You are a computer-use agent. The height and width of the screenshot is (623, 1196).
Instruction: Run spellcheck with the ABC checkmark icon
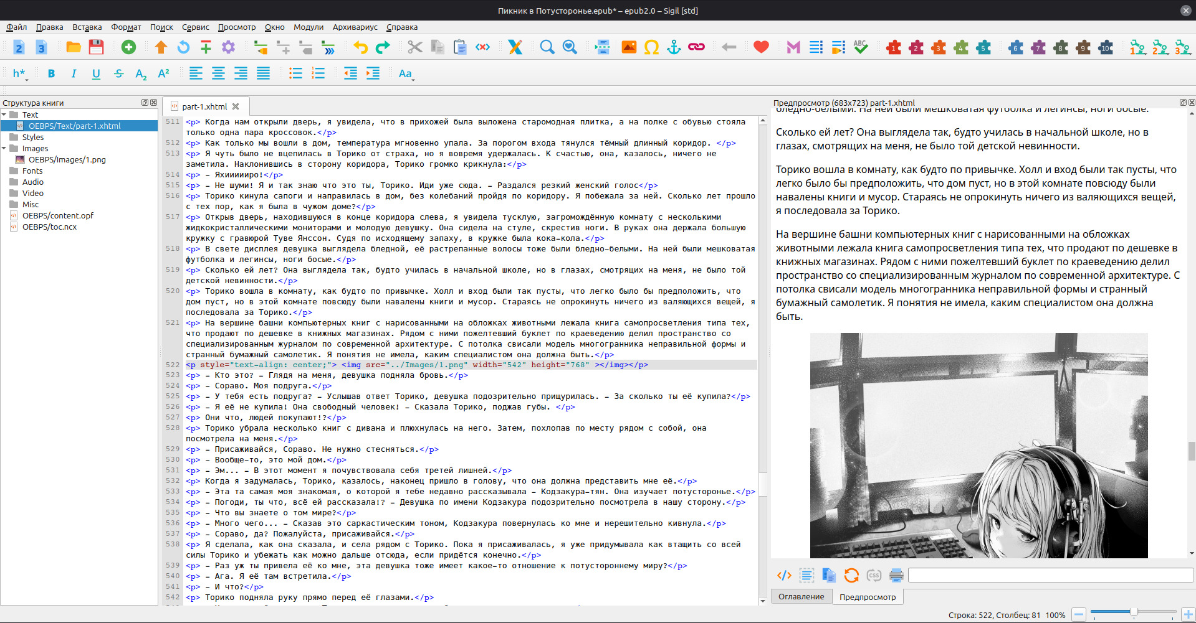pyautogui.click(x=861, y=47)
